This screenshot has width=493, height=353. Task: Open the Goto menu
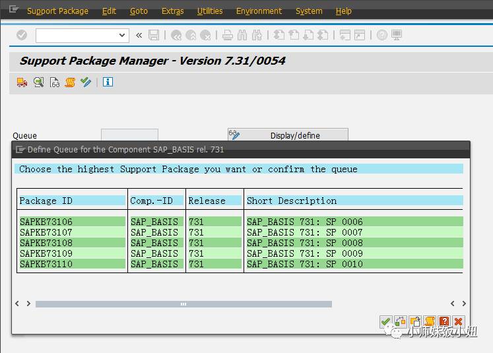139,11
